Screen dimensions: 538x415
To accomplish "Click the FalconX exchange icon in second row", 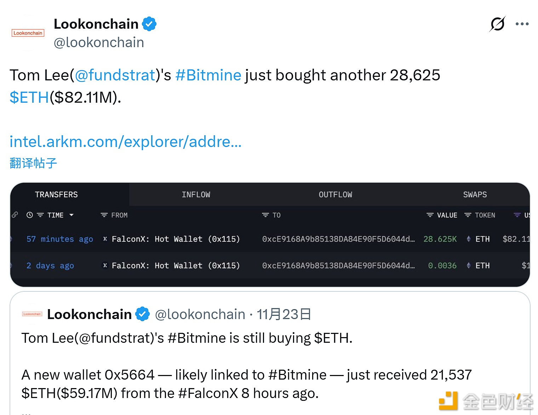I will point(105,265).
